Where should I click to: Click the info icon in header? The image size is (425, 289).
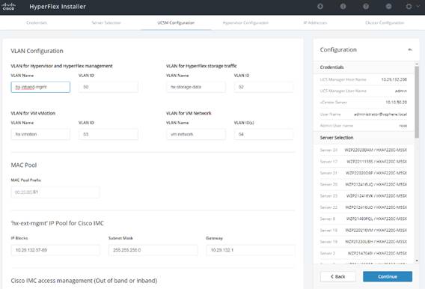click(343, 6)
